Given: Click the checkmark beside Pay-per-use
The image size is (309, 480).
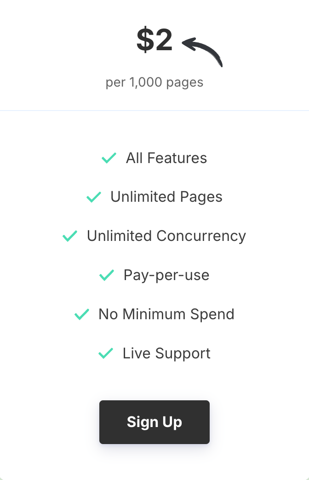Looking at the screenshot, I should click(107, 275).
